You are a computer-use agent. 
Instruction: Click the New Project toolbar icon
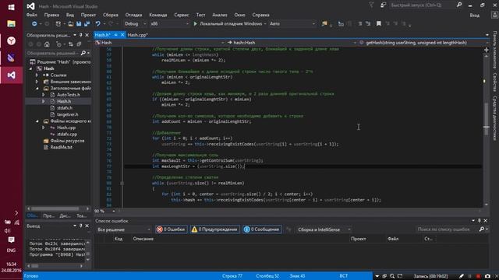tap(58, 24)
